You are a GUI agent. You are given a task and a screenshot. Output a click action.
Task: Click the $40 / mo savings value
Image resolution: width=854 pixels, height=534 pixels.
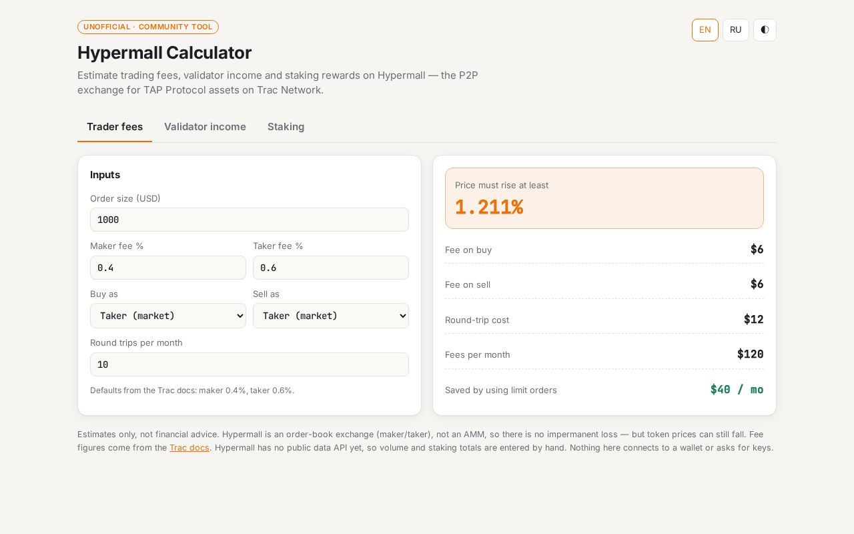(737, 390)
